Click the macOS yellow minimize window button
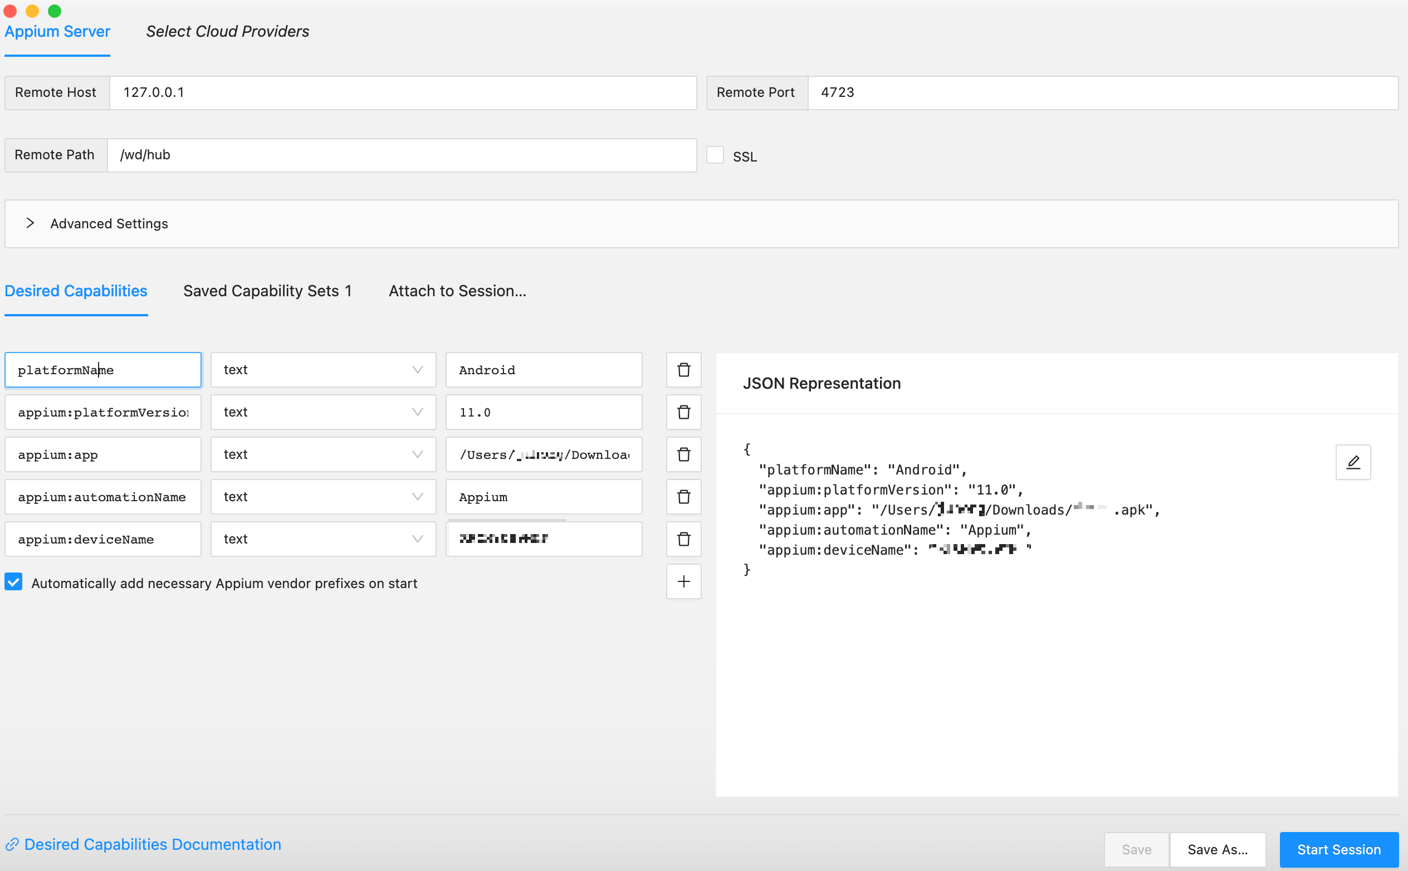Viewport: 1408px width, 871px height. tap(32, 11)
